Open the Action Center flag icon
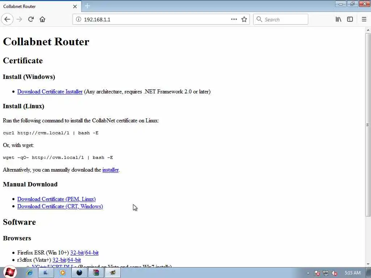This screenshot has height=278, width=371. [x=317, y=273]
